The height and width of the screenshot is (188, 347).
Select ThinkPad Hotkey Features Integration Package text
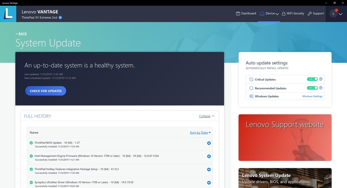coord(77,169)
